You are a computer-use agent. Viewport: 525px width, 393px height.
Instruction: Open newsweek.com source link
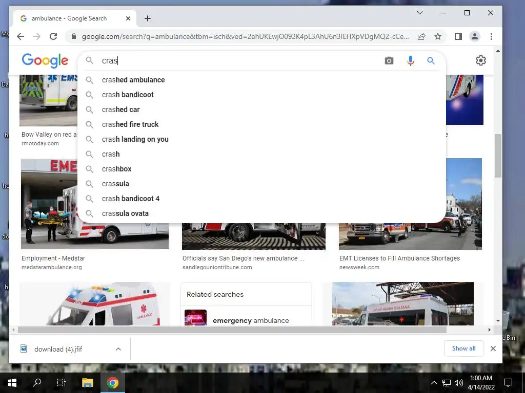[x=359, y=267]
